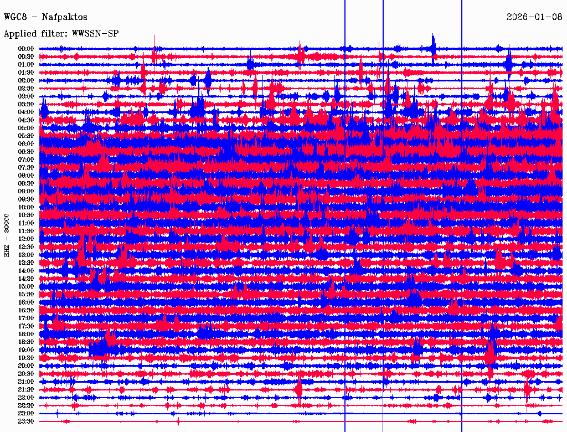Image resolution: width=567 pixels, height=432 pixels.
Task: Click the 09:30 time label
Action: coord(25,199)
